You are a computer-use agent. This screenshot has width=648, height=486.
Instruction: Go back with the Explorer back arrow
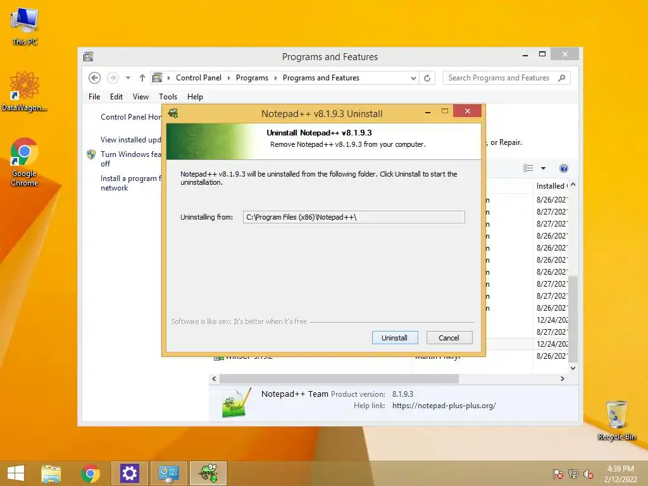pyautogui.click(x=95, y=78)
